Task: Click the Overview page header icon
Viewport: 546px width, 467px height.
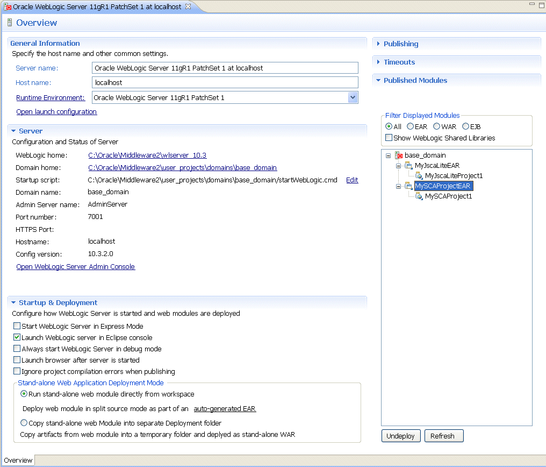Action: coord(10,23)
